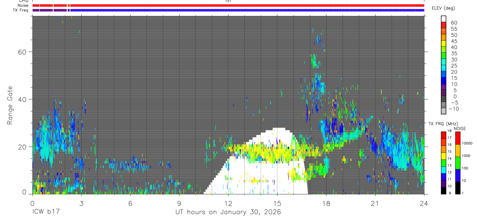
Task: Click the red NOISE swatch above 10000
Action: 458,138
